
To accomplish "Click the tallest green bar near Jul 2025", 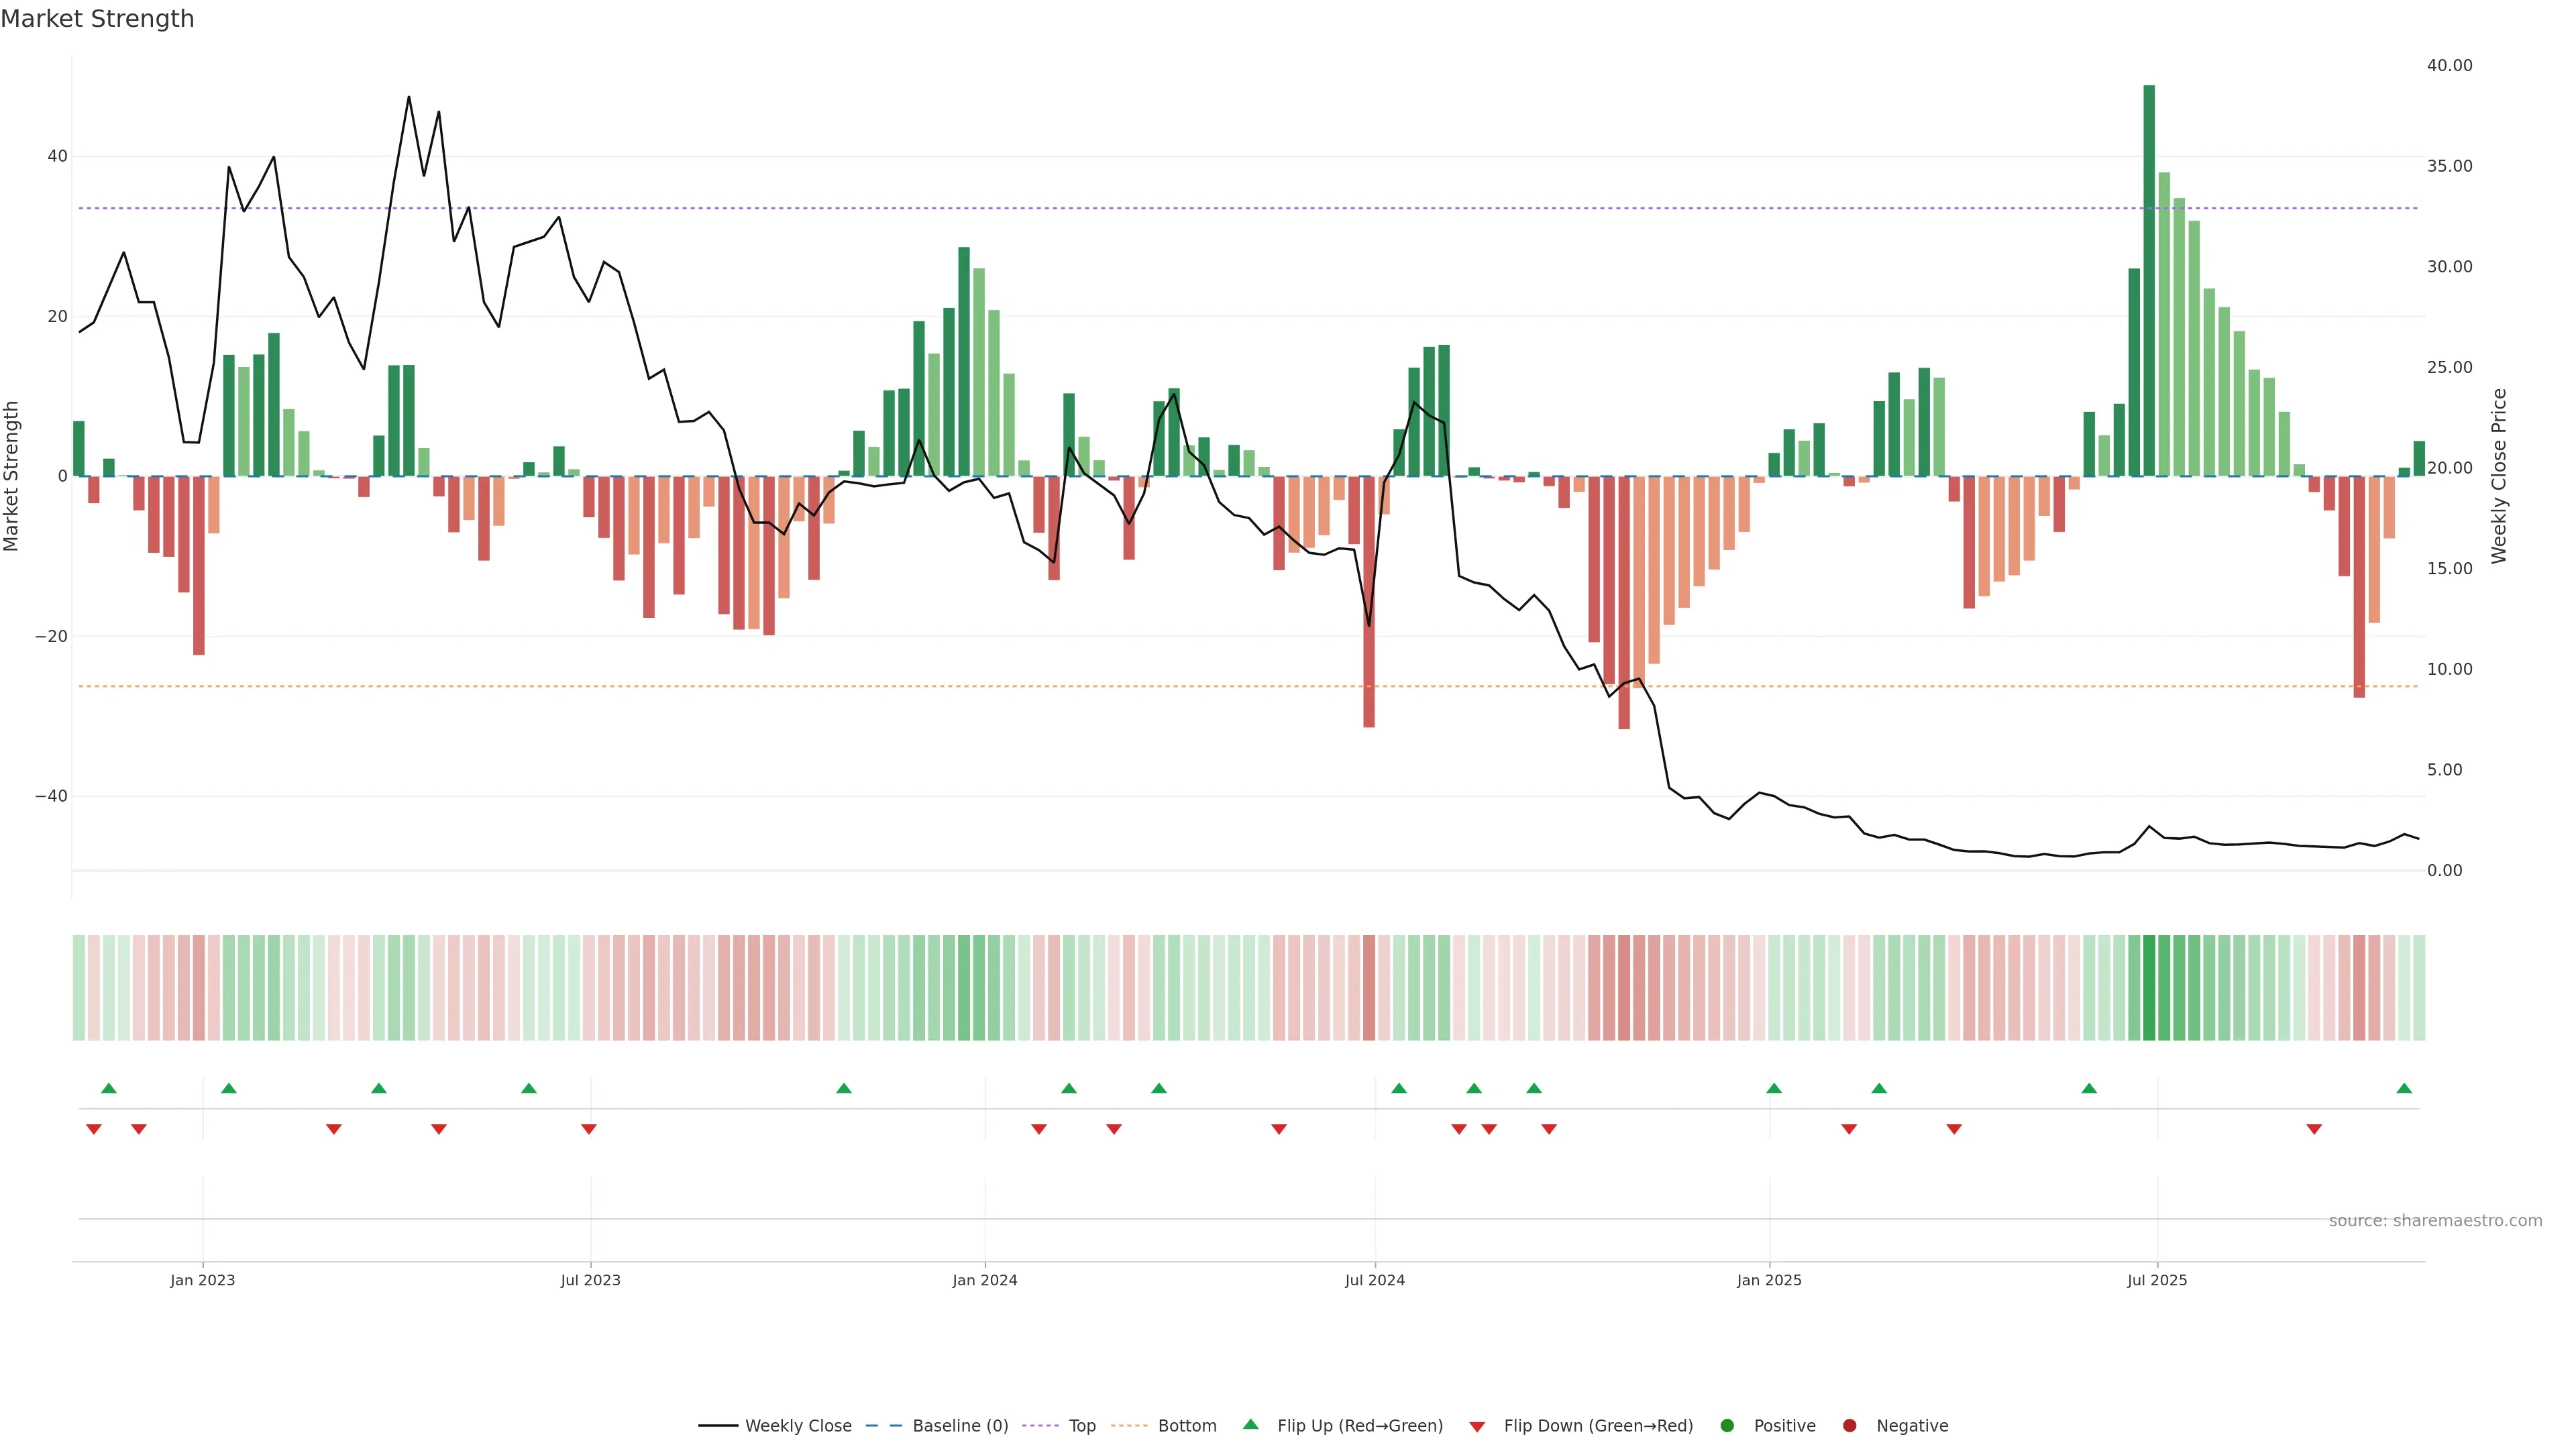I will pos(2149,280).
